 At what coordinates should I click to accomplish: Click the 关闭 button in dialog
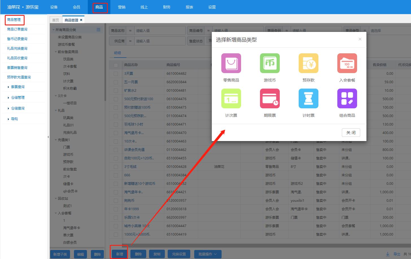click(x=351, y=133)
